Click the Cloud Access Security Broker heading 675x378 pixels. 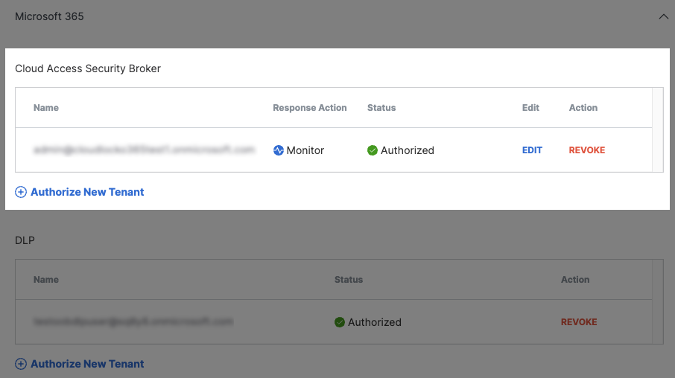[x=88, y=68]
